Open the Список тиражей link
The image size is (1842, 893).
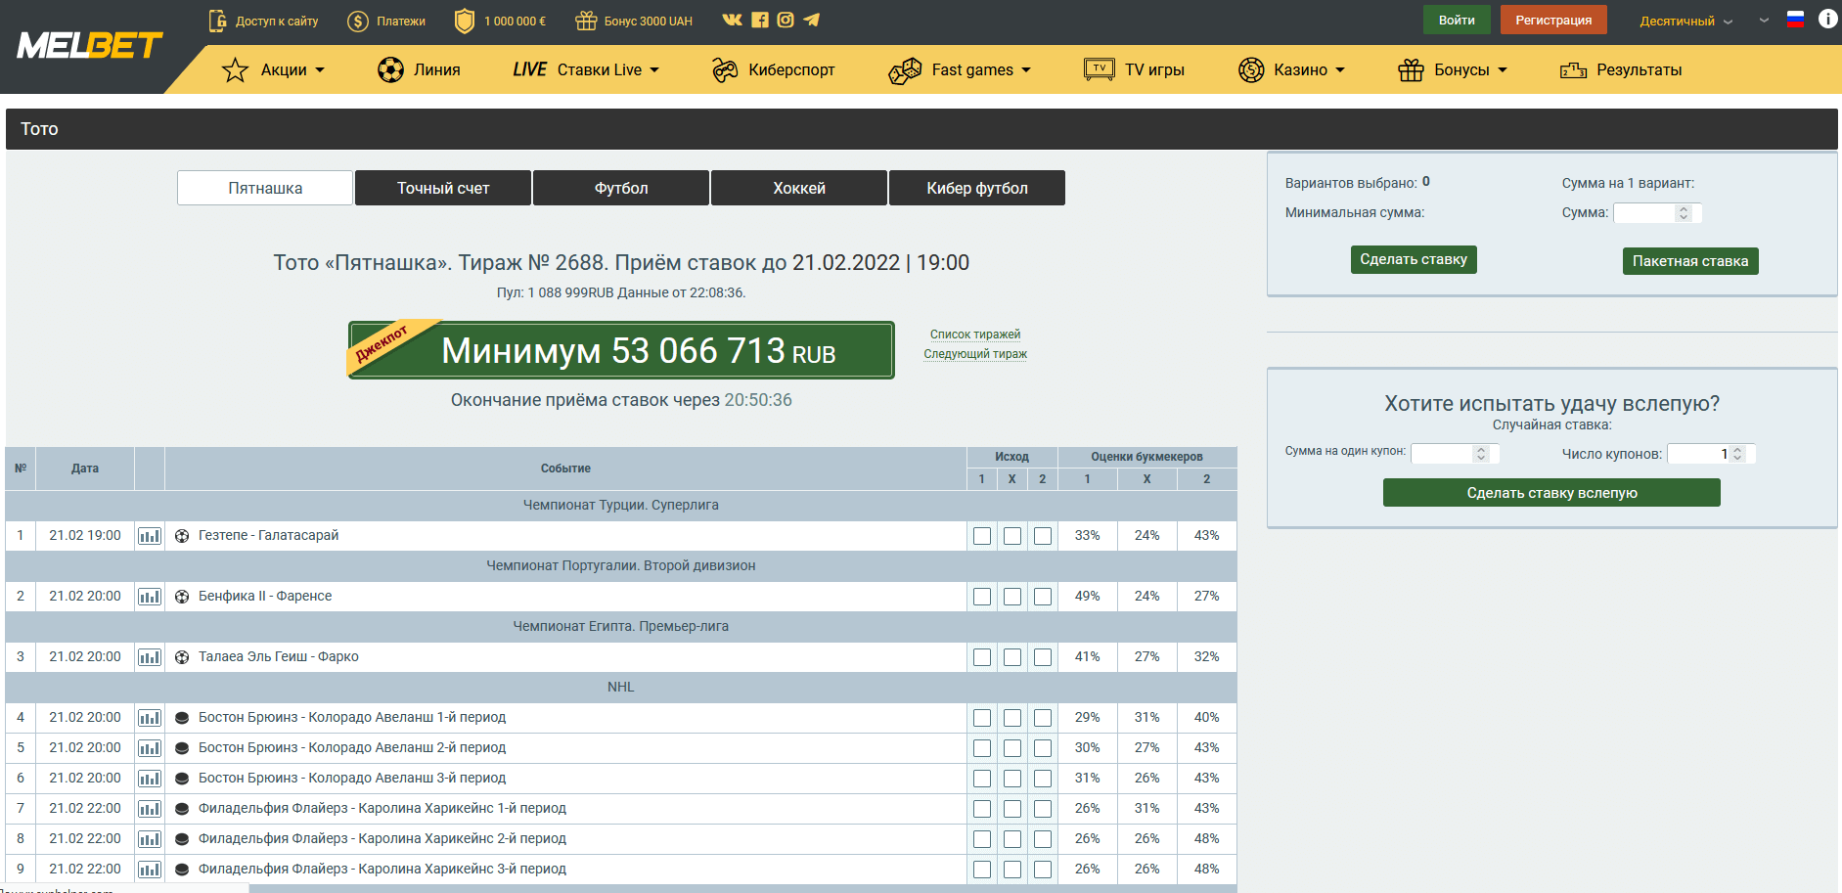click(975, 335)
